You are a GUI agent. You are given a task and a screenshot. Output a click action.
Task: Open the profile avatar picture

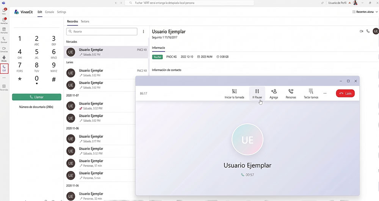click(x=355, y=3)
